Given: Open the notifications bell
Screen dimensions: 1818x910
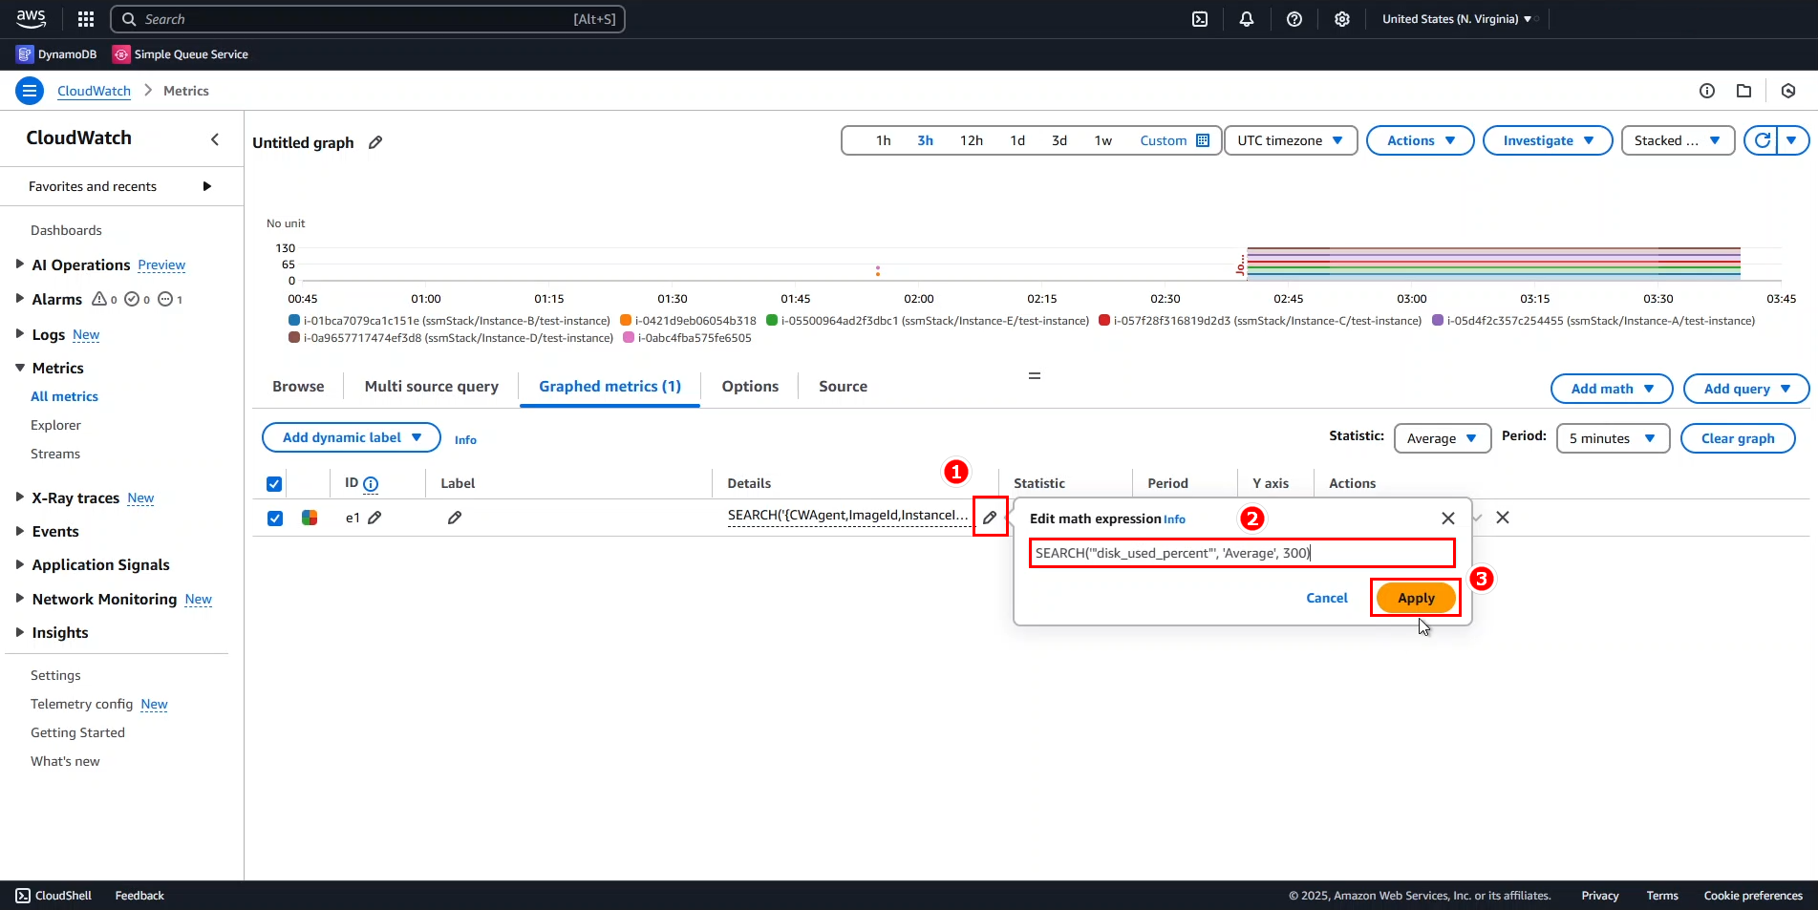Looking at the screenshot, I should pyautogui.click(x=1247, y=19).
